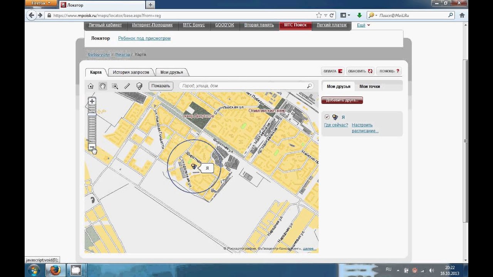Open the 'Ребенок под присмотром' link
The width and height of the screenshot is (493, 277).
coord(144,38)
